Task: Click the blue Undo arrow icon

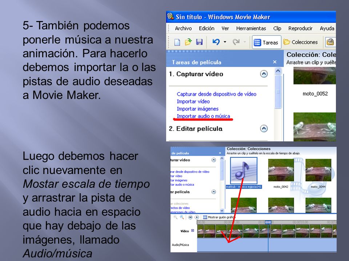Action: coord(216,42)
